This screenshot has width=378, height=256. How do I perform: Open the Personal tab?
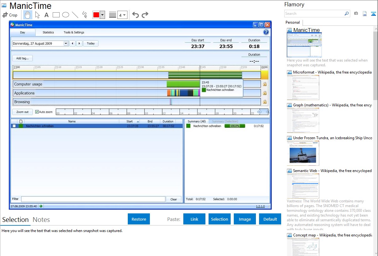point(293,22)
